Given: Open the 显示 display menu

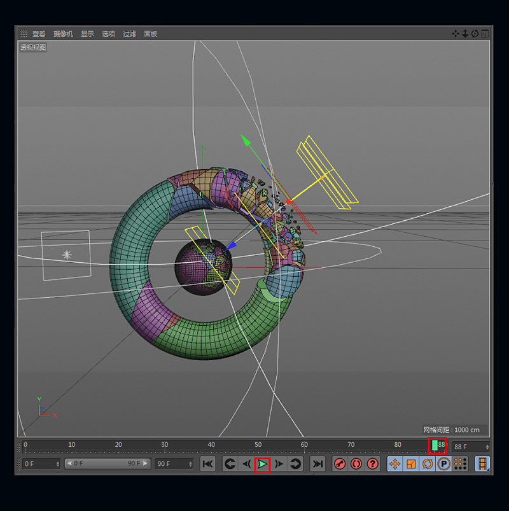Looking at the screenshot, I should coord(87,34).
